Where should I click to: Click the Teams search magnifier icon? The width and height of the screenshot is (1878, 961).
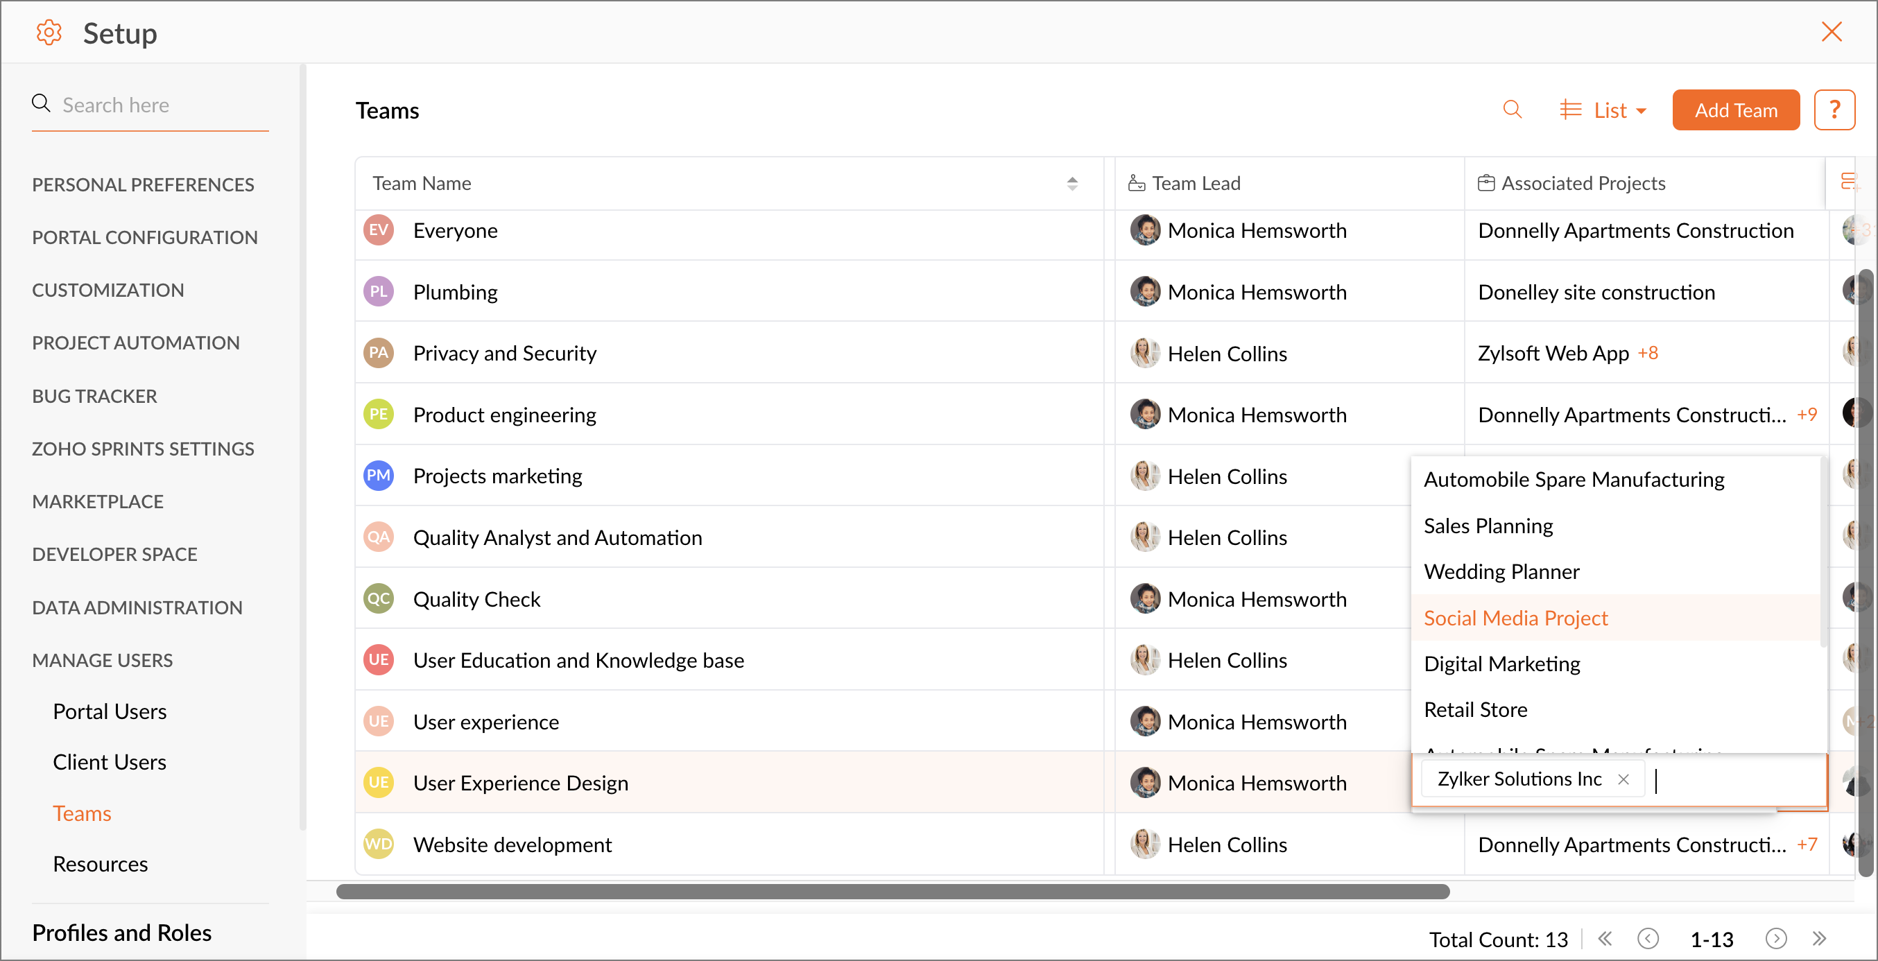[x=1512, y=110]
